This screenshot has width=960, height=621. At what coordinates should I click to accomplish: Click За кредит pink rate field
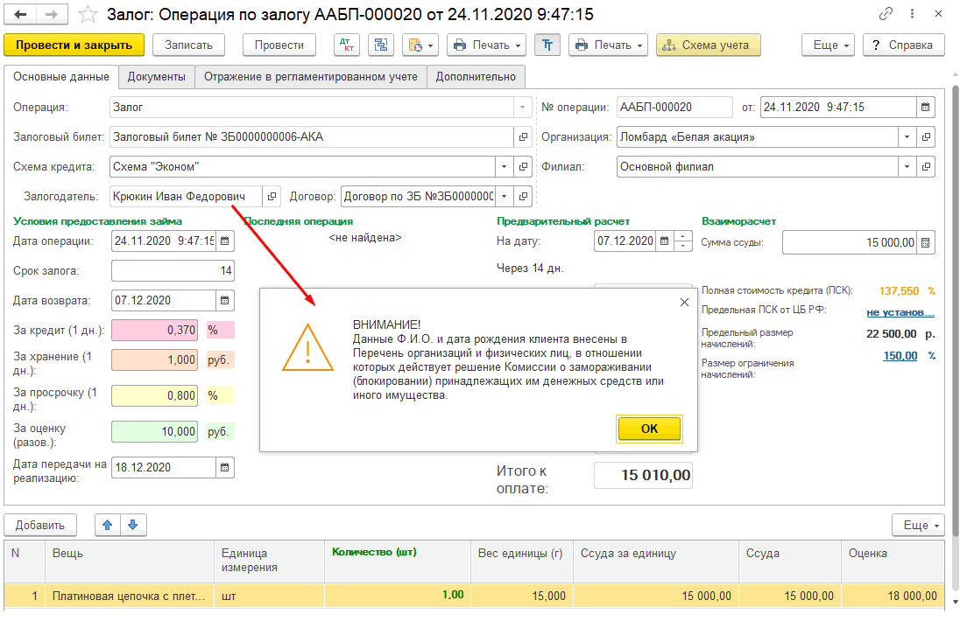154,330
